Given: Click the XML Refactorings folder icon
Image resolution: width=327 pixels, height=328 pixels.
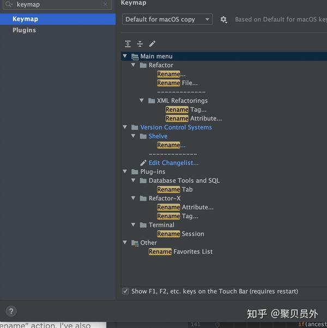Looking at the screenshot, I should (x=152, y=100).
